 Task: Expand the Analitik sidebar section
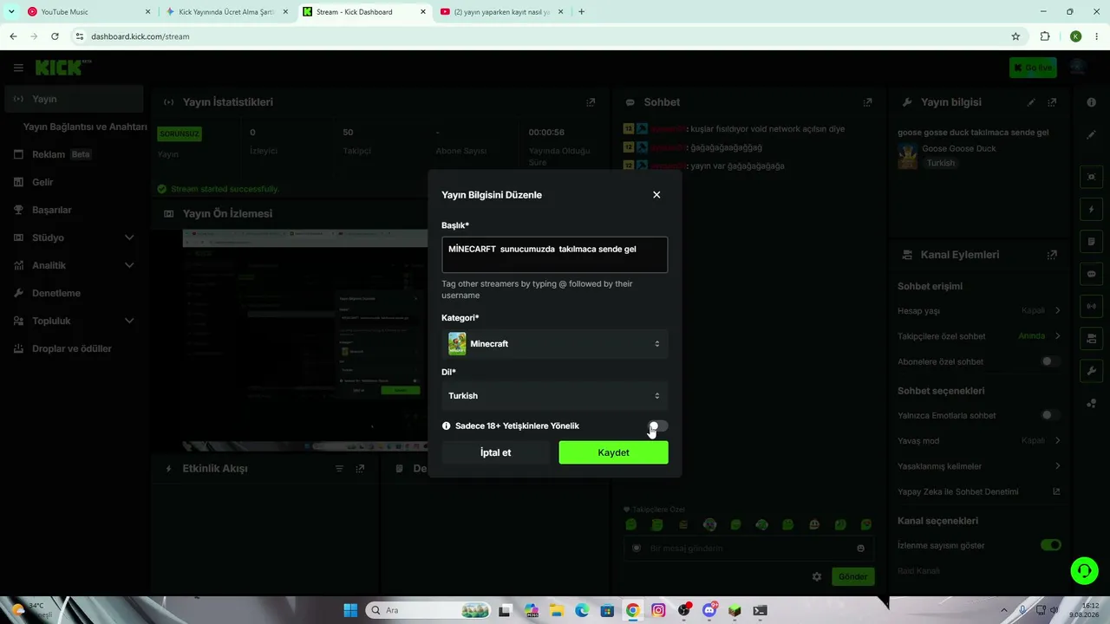point(74,265)
